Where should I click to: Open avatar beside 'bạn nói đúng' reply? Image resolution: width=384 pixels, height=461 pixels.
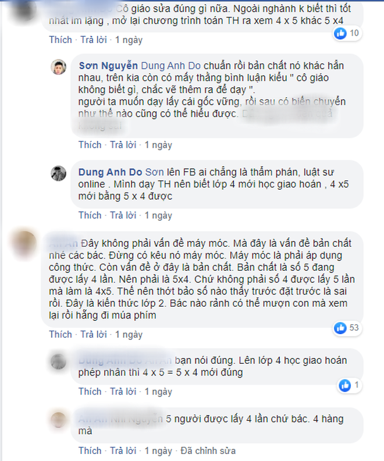point(58,361)
